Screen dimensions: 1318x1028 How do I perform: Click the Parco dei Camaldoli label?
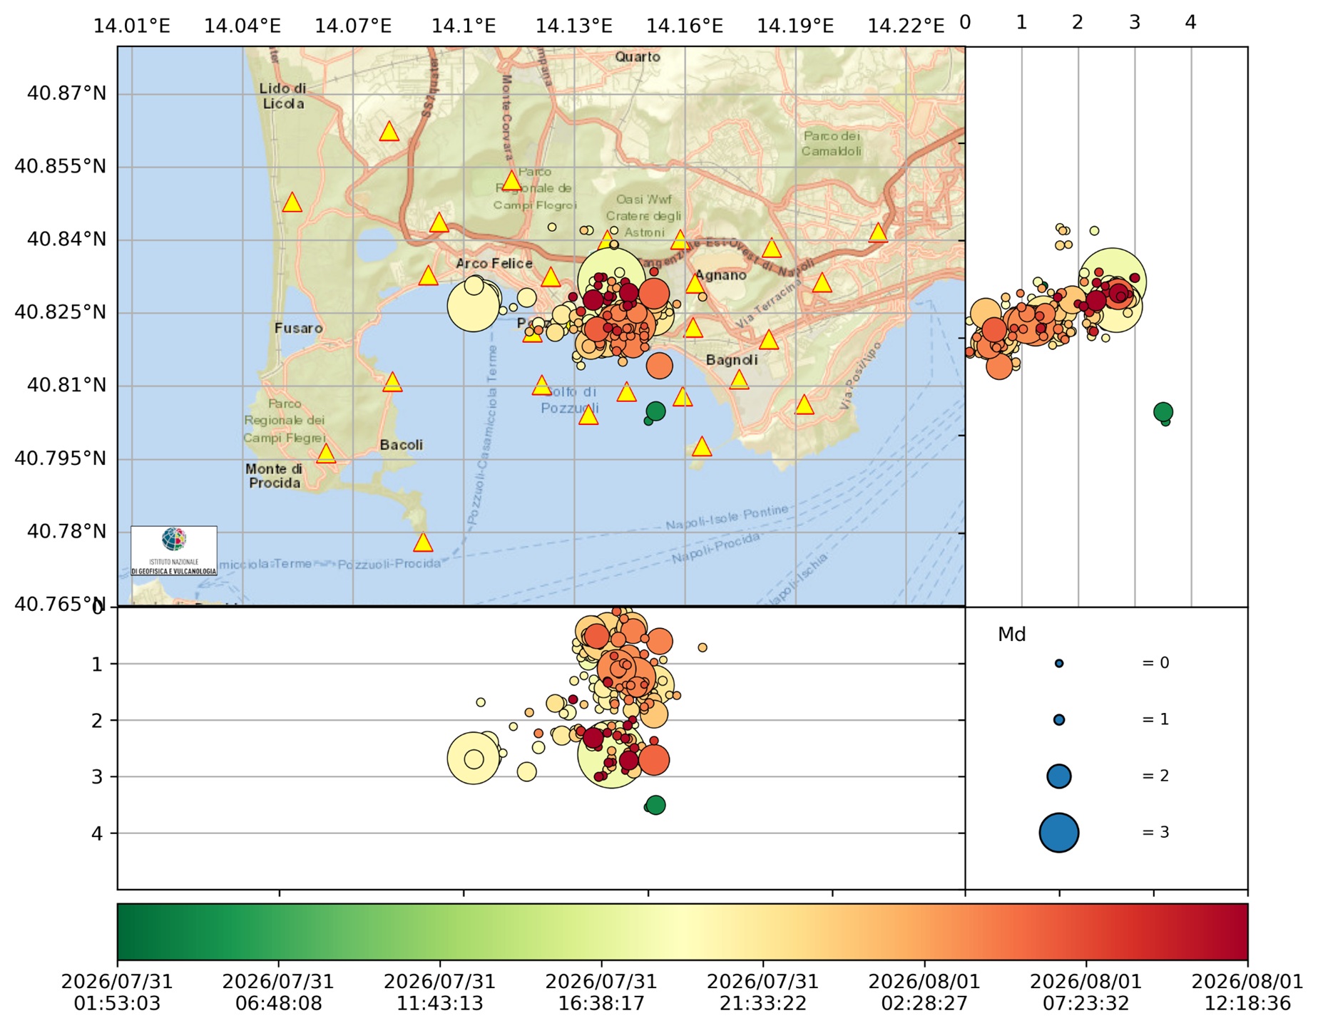pyautogui.click(x=831, y=143)
